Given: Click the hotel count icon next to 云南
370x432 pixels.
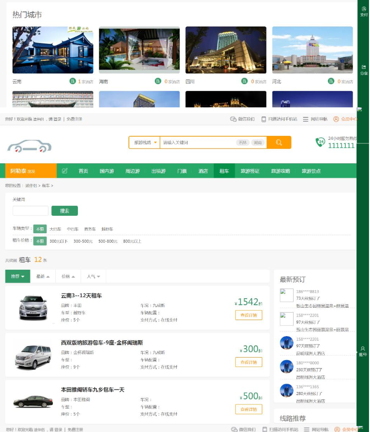Looking at the screenshot, I should (72, 81).
